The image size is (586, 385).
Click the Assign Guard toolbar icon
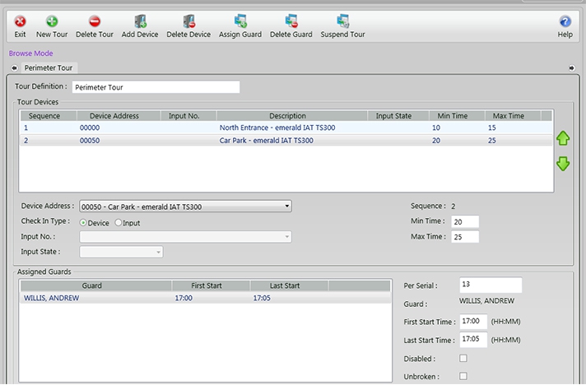[x=240, y=21]
